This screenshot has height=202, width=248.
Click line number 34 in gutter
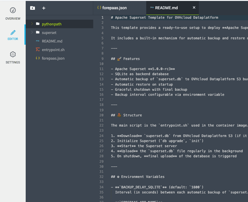[x=101, y=187]
